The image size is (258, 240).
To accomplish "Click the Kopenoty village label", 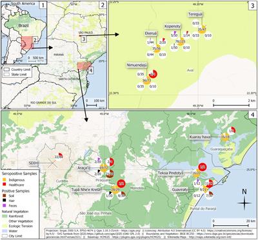I will [173, 26].
